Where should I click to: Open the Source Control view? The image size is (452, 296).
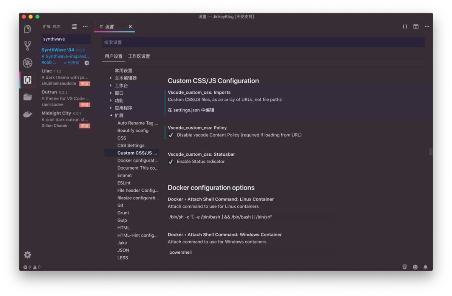click(27, 46)
